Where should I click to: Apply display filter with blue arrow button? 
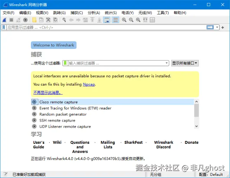(x=210, y=27)
